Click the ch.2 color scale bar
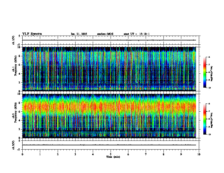The width and height of the screenshot is (224, 173). point(204,119)
